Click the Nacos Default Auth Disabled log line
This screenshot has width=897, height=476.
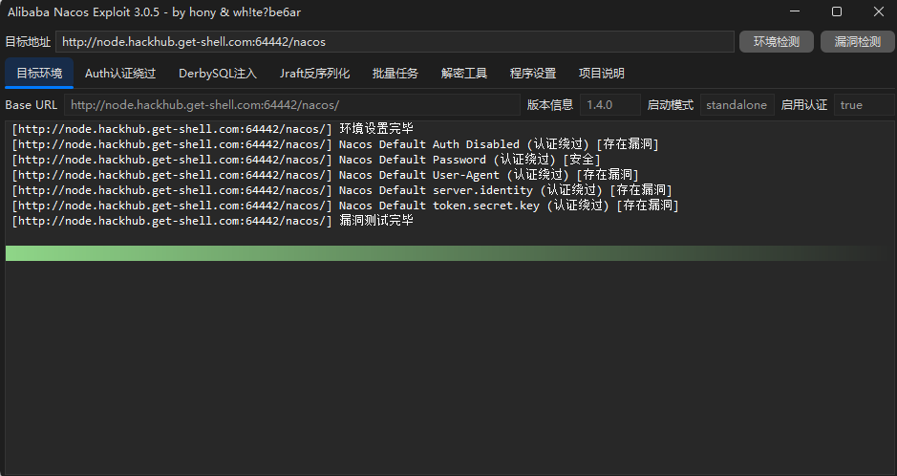[x=335, y=144]
